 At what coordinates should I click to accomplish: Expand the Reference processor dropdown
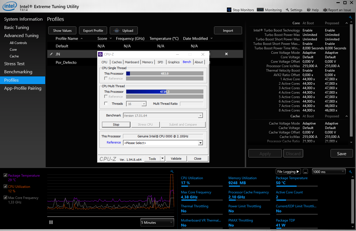(x=200, y=143)
